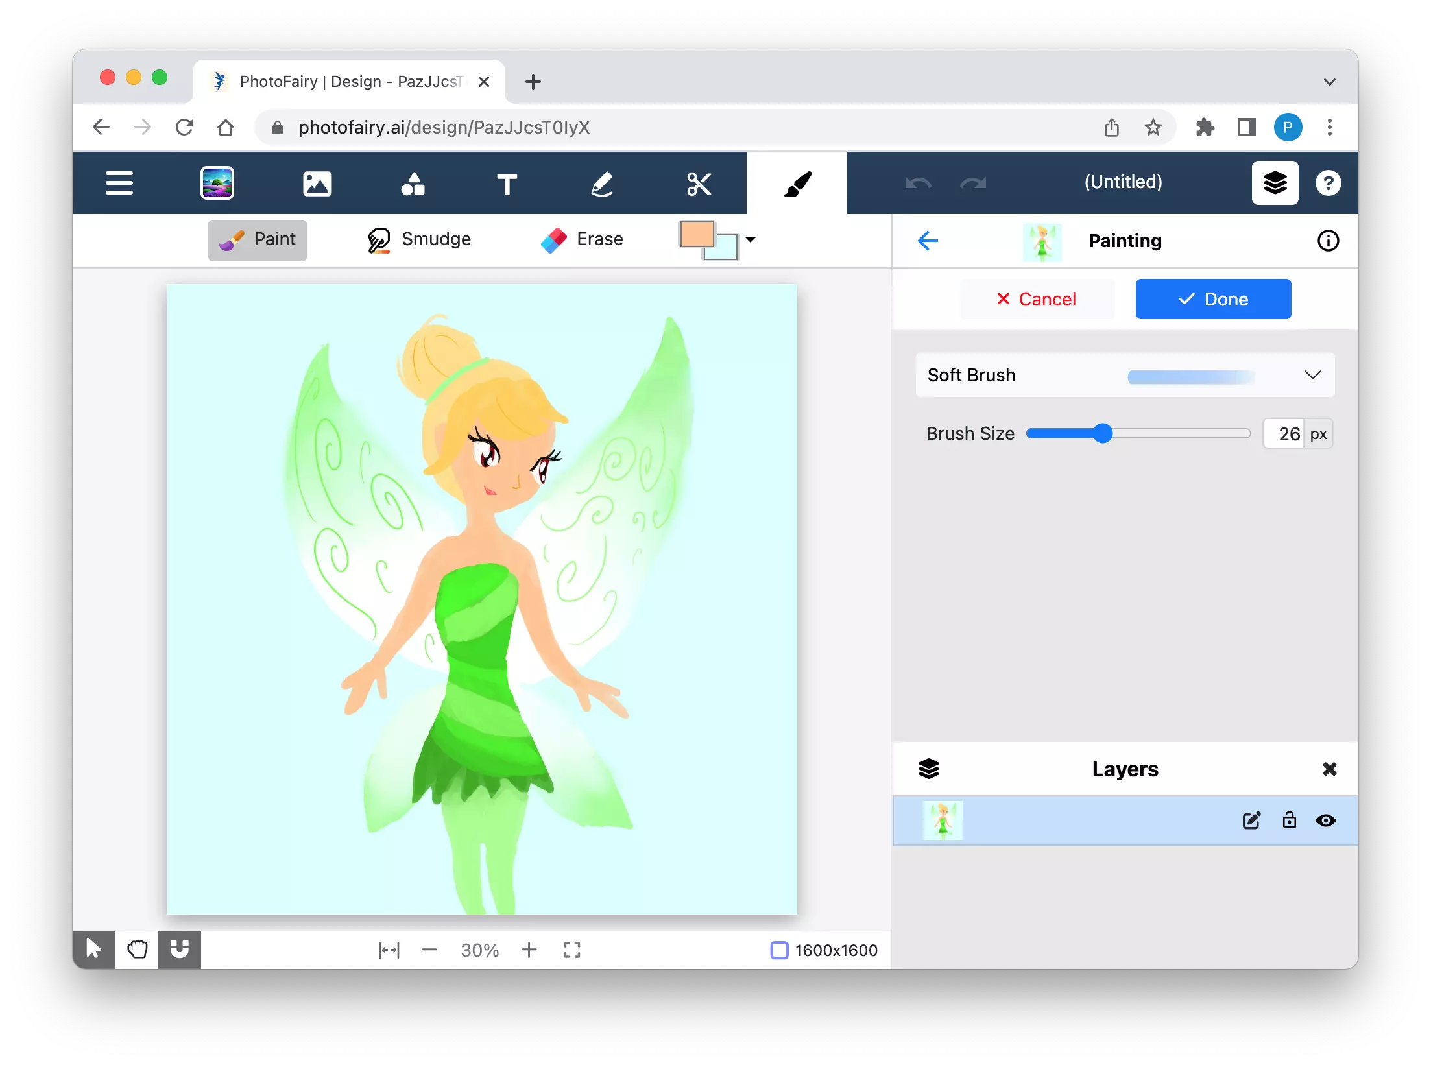
Task: Share the page from address bar
Action: pyautogui.click(x=1111, y=127)
